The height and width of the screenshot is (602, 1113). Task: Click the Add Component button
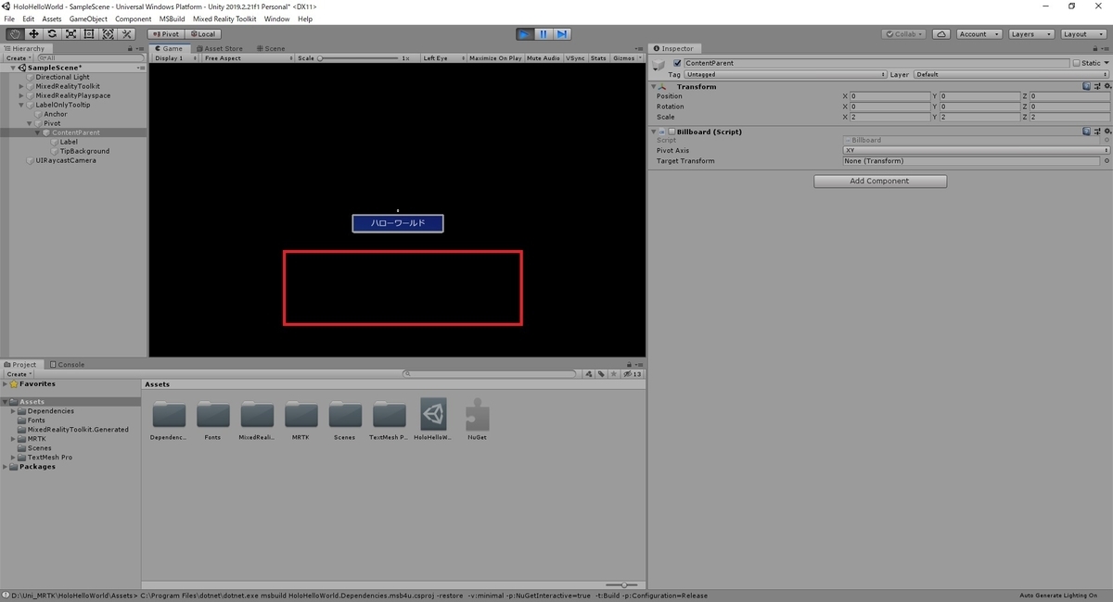coord(880,182)
